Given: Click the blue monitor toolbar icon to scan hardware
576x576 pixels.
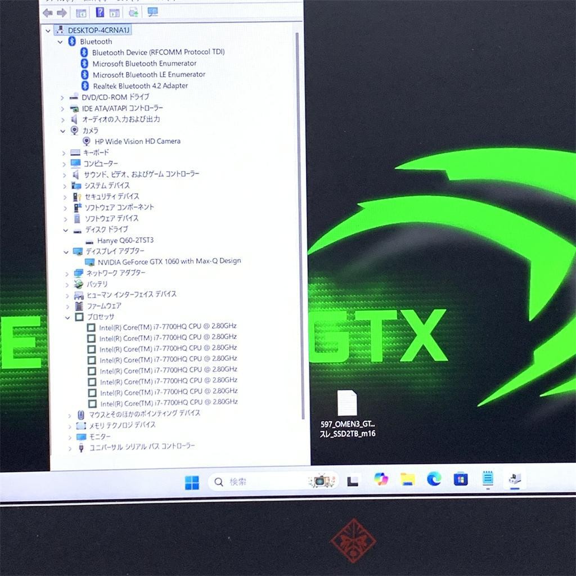Looking at the screenshot, I should [x=152, y=12].
